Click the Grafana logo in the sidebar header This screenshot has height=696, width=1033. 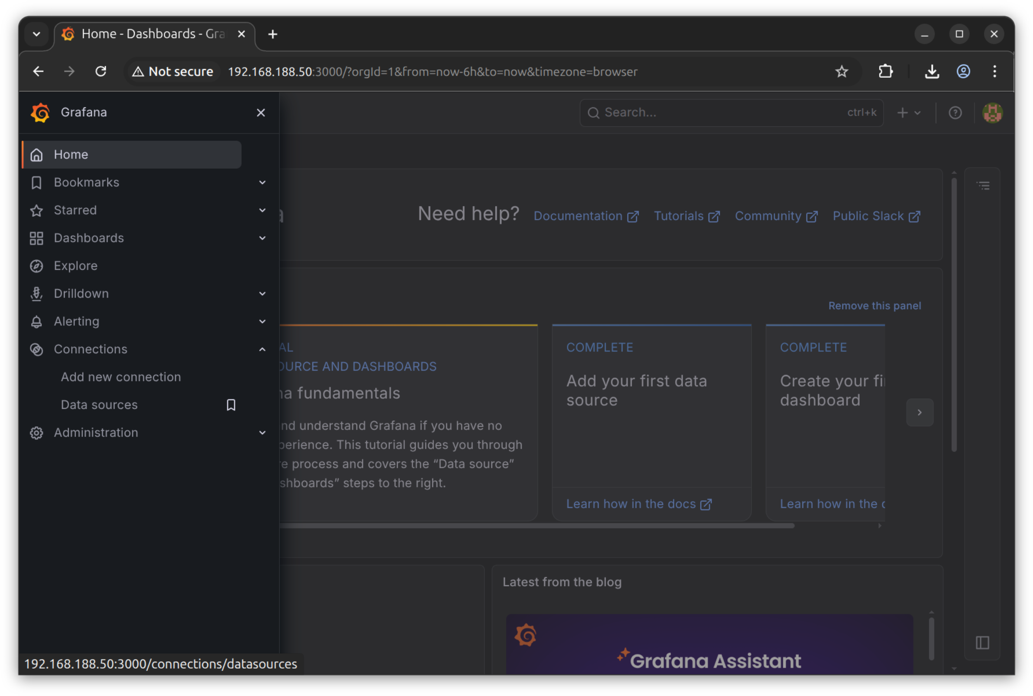point(40,112)
